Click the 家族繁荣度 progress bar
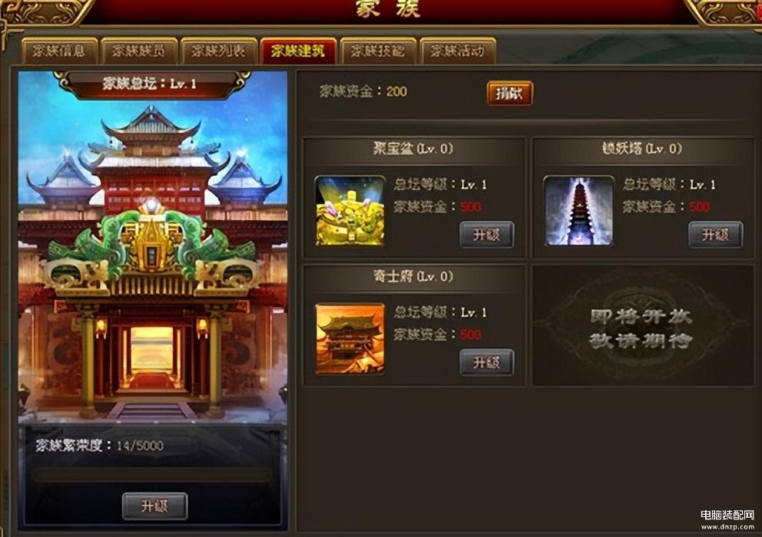Image resolution: width=762 pixels, height=537 pixels. [x=153, y=474]
